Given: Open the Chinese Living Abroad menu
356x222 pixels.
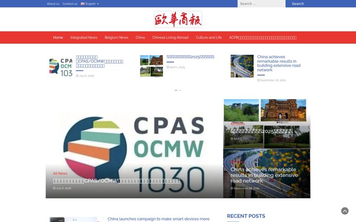Looking at the screenshot, I should (170, 37).
